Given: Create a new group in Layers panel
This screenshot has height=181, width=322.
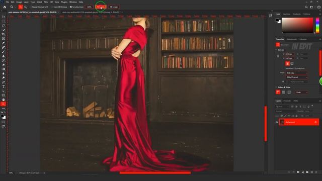Looking at the screenshot, I should point(307,172).
